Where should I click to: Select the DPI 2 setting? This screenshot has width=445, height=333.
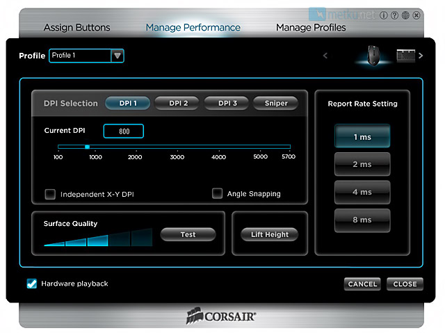178,104
